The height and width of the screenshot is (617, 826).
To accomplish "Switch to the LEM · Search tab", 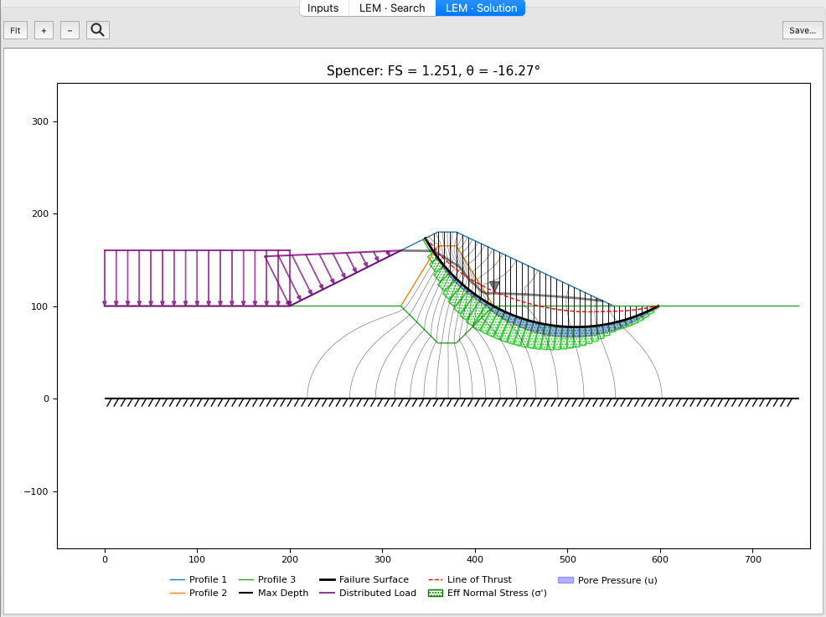I will pyautogui.click(x=392, y=8).
